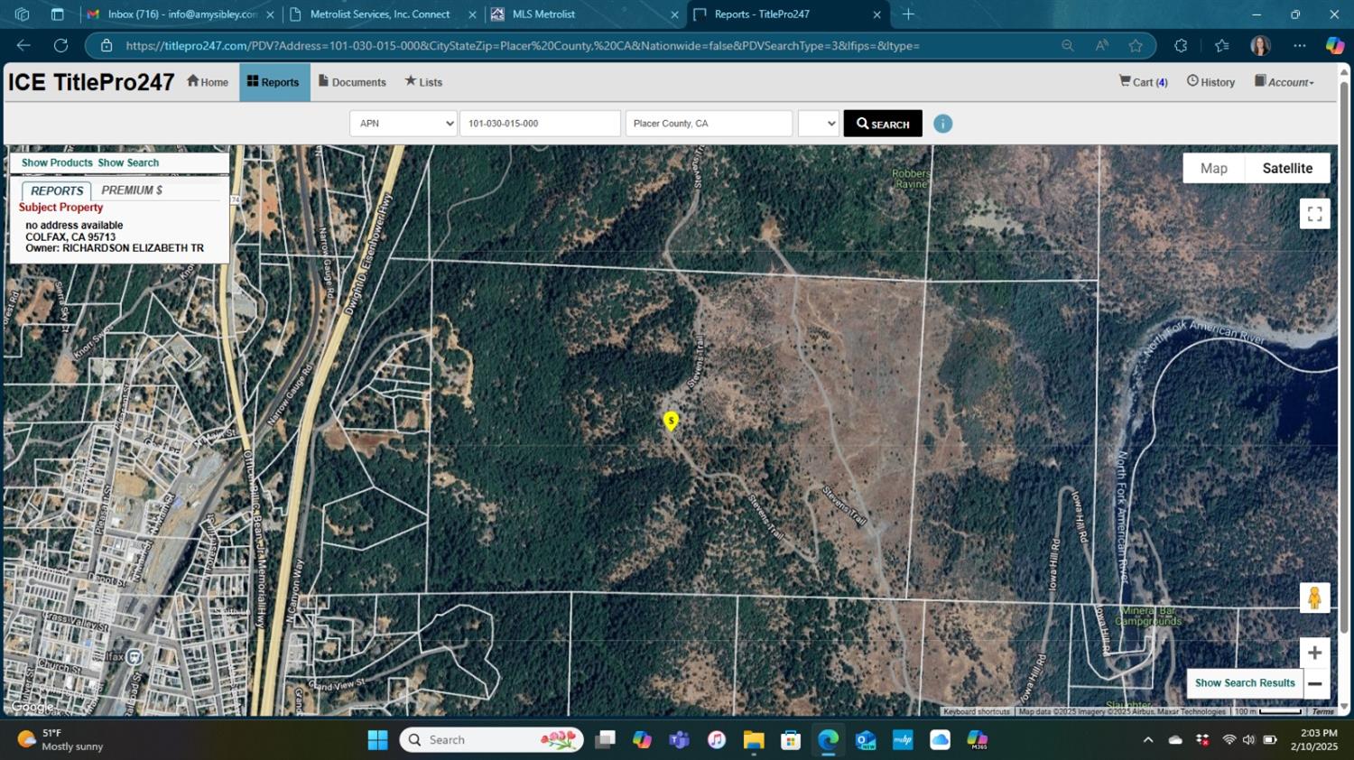Toggle fullscreen map view
The height and width of the screenshot is (760, 1354).
(1314, 214)
